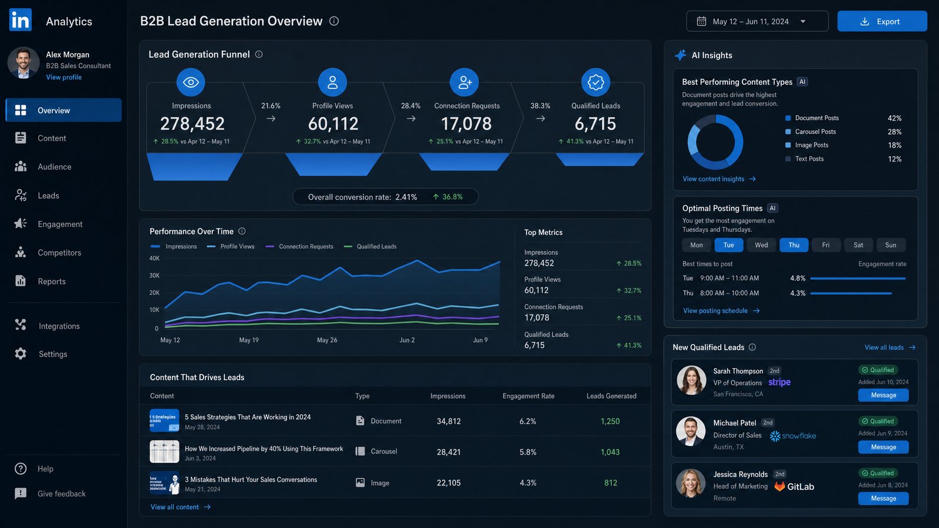Click info icon next to New Qualified Leads
Image resolution: width=939 pixels, height=528 pixels.
click(752, 347)
